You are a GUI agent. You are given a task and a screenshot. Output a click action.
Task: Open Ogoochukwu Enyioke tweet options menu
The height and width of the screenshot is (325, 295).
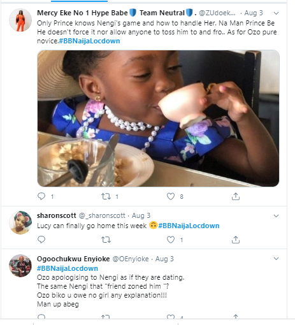click(276, 259)
